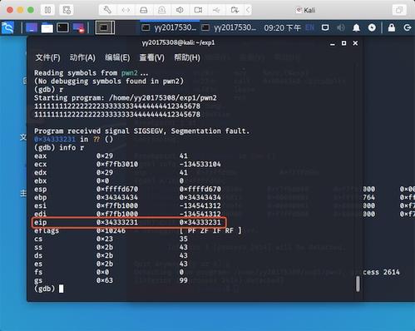
Task: Open the USB devices icon
Action: point(216,10)
